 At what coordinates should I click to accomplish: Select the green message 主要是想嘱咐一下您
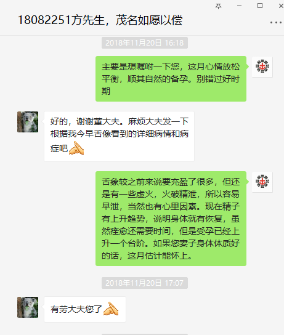tap(171, 79)
